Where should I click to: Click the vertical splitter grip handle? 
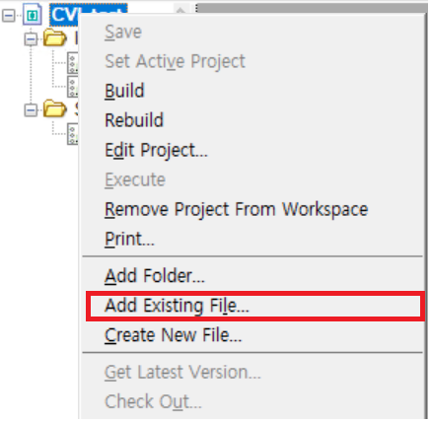196,9
